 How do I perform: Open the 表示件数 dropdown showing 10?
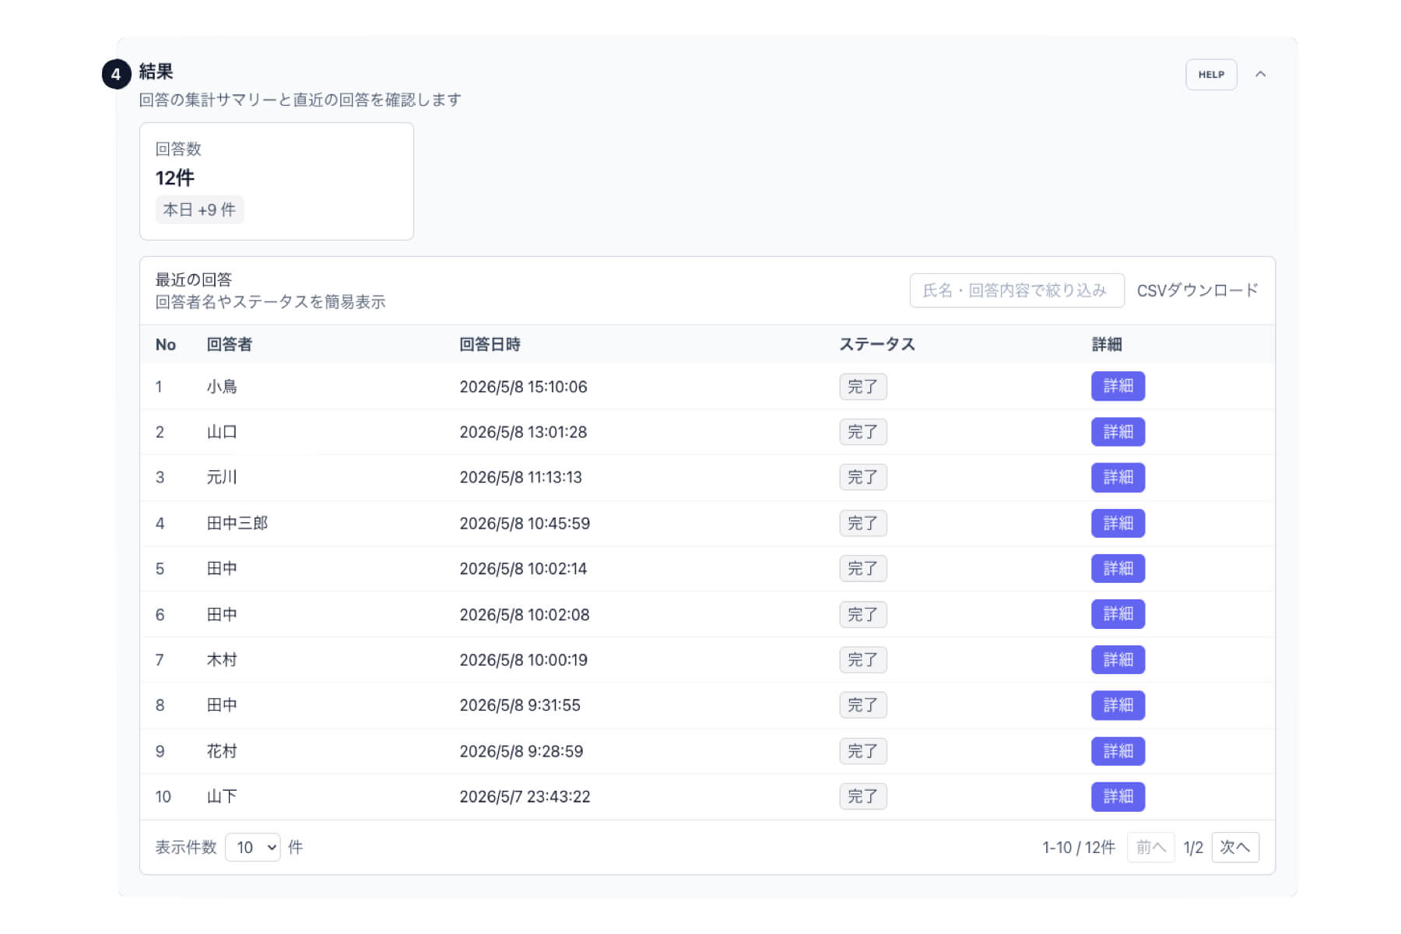pyautogui.click(x=253, y=847)
